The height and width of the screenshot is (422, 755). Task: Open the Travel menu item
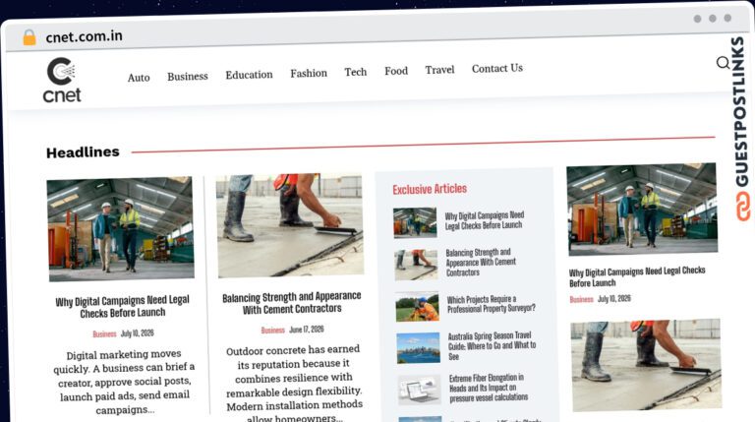[439, 70]
